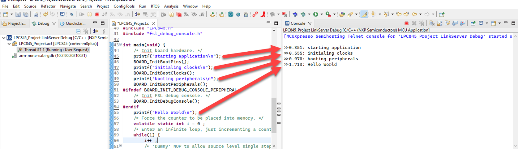Click Suspend all debug sessions icon
Viewport: 518px width, 149px height.
170,14
